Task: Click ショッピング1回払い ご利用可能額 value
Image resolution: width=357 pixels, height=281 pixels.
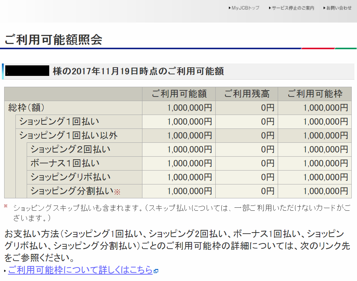Action: pos(190,121)
